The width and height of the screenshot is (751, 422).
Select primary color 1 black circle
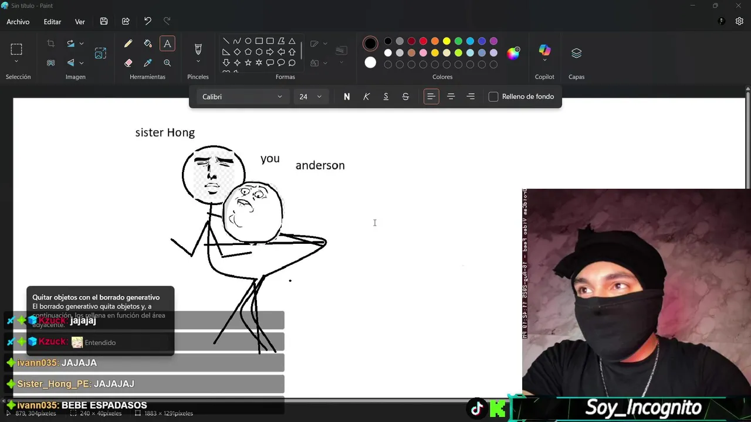(x=370, y=43)
